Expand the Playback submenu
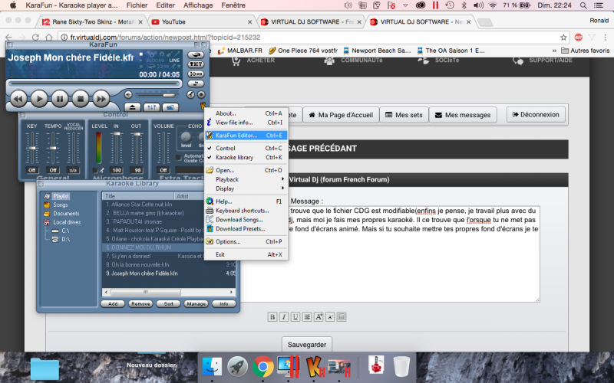The width and height of the screenshot is (614, 383). 246,179
